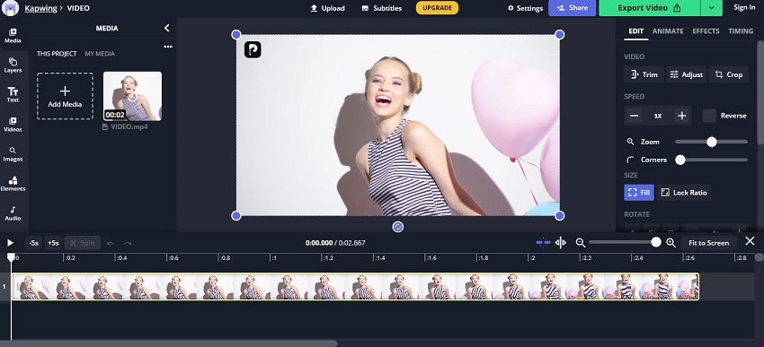764x347 pixels.
Task: Click the split-at-playhead icon
Action: click(x=560, y=242)
